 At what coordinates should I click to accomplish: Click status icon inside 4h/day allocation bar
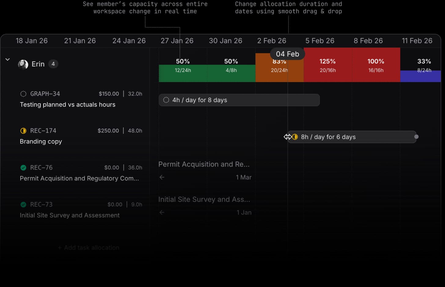[x=166, y=100]
